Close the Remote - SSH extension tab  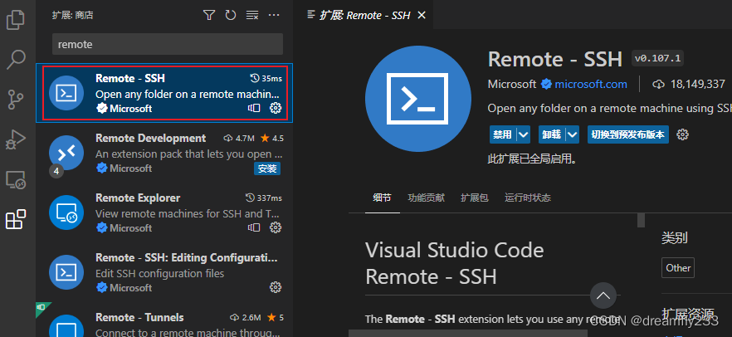[422, 16]
